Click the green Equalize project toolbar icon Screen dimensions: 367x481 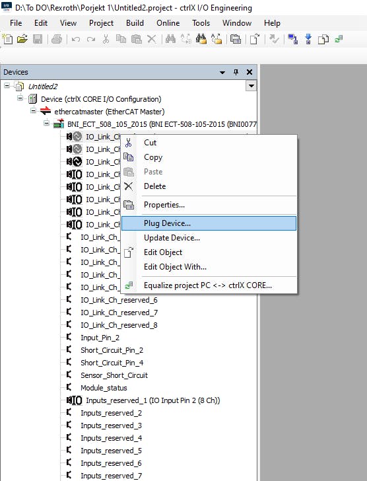(339, 39)
